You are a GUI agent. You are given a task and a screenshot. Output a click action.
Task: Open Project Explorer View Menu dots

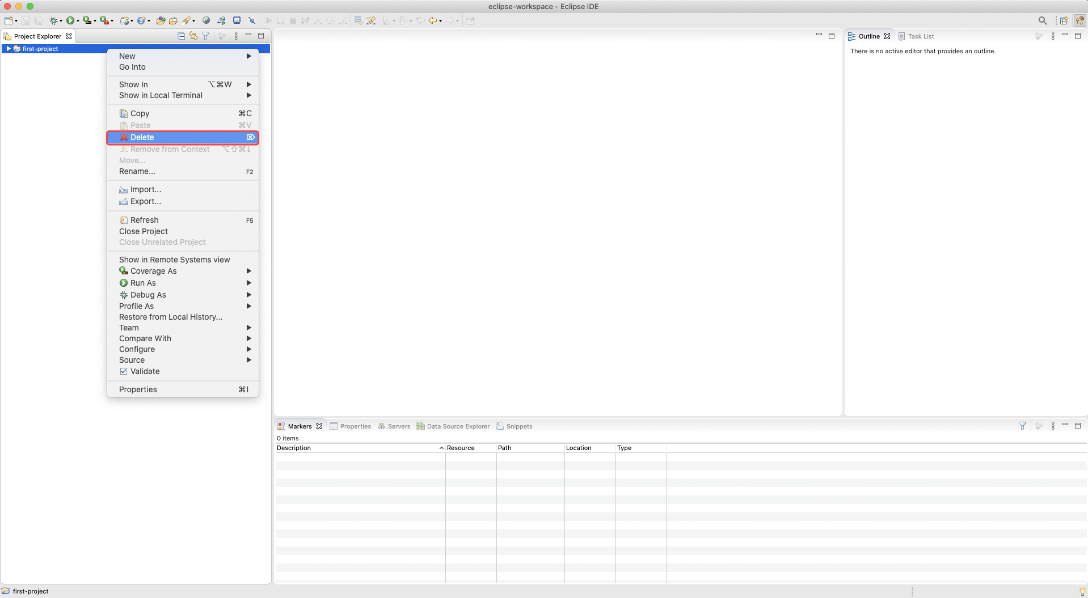(236, 36)
